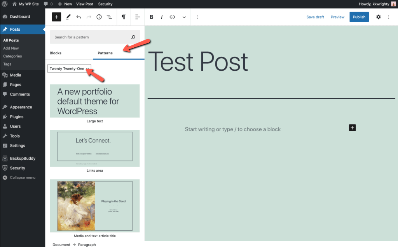Select the Edit pencil tool
Image resolution: width=398 pixels, height=247 pixels.
(x=68, y=17)
